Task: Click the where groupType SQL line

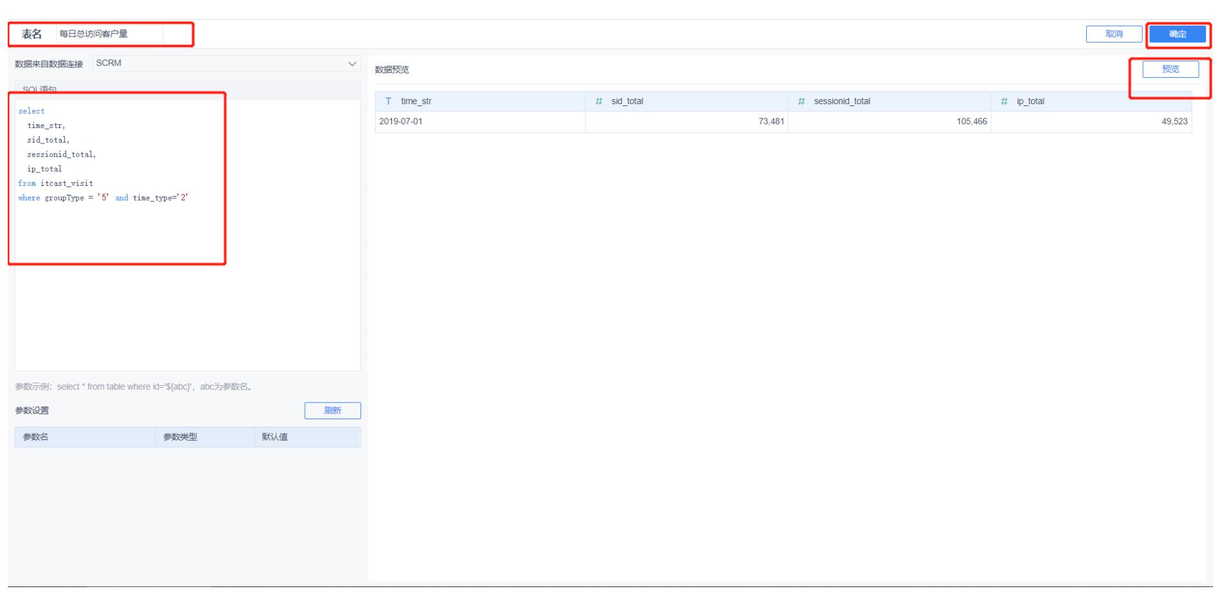Action: [103, 198]
